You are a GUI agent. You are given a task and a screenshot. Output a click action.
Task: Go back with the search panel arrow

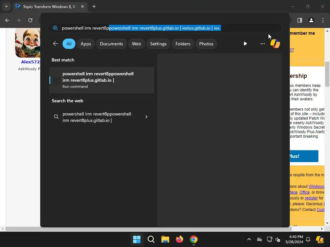(56, 44)
